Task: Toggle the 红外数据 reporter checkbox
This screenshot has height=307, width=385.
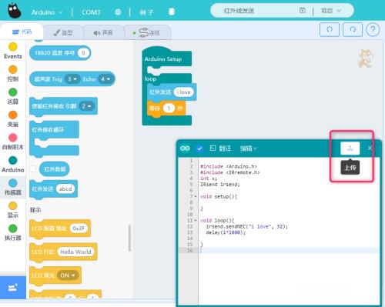Action: [x=32, y=169]
